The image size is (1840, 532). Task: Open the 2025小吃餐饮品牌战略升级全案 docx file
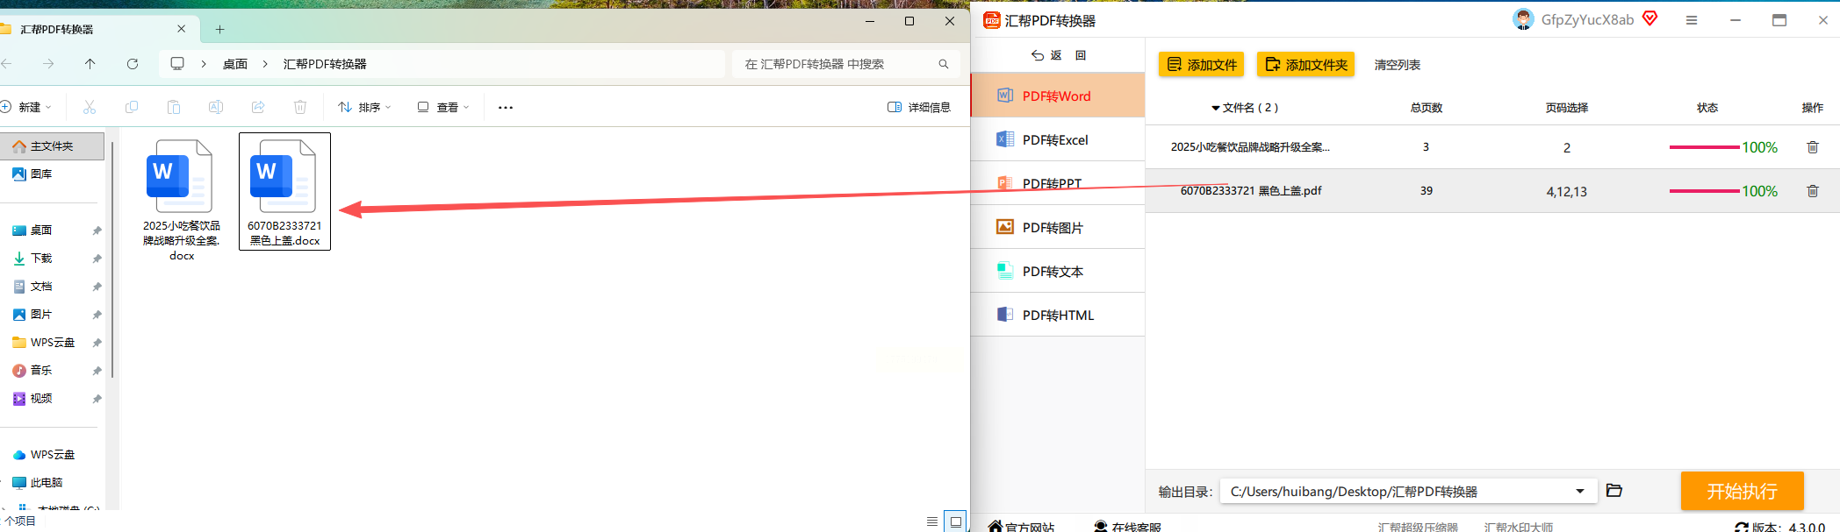pyautogui.click(x=182, y=200)
